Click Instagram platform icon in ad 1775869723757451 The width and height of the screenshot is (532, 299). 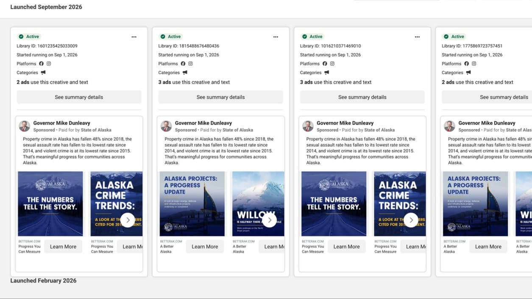coord(474,64)
